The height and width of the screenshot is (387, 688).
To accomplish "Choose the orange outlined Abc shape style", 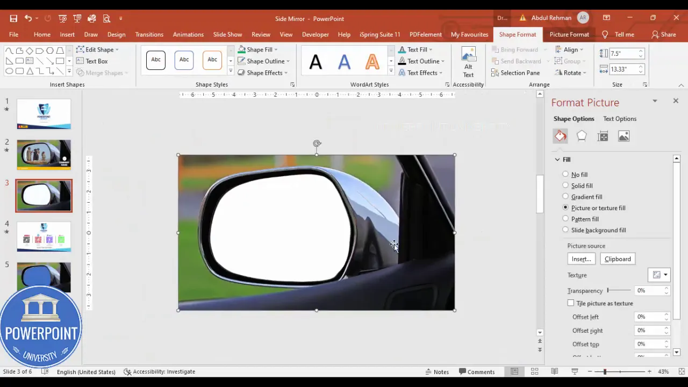I will click(x=212, y=60).
